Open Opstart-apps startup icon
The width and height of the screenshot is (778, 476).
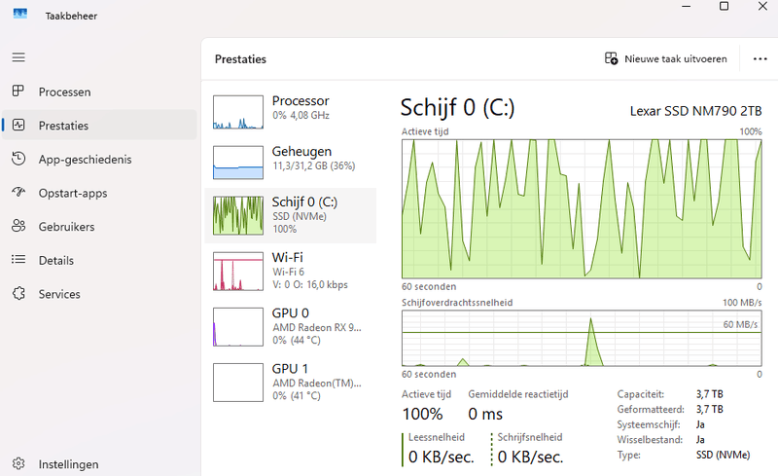18,193
